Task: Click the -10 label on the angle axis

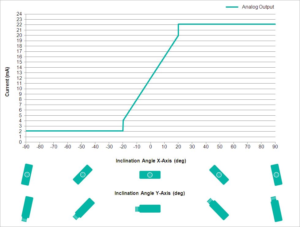Action: pyautogui.click(x=137, y=147)
